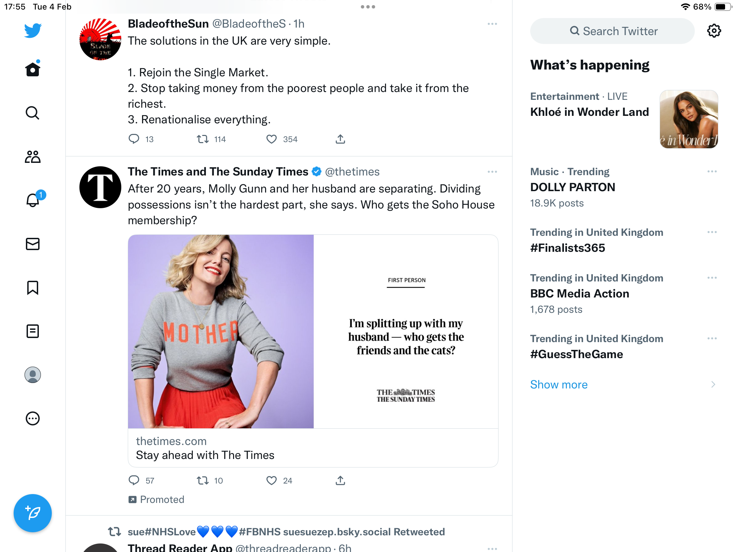Open the More circle menu in sidebar

point(33,418)
